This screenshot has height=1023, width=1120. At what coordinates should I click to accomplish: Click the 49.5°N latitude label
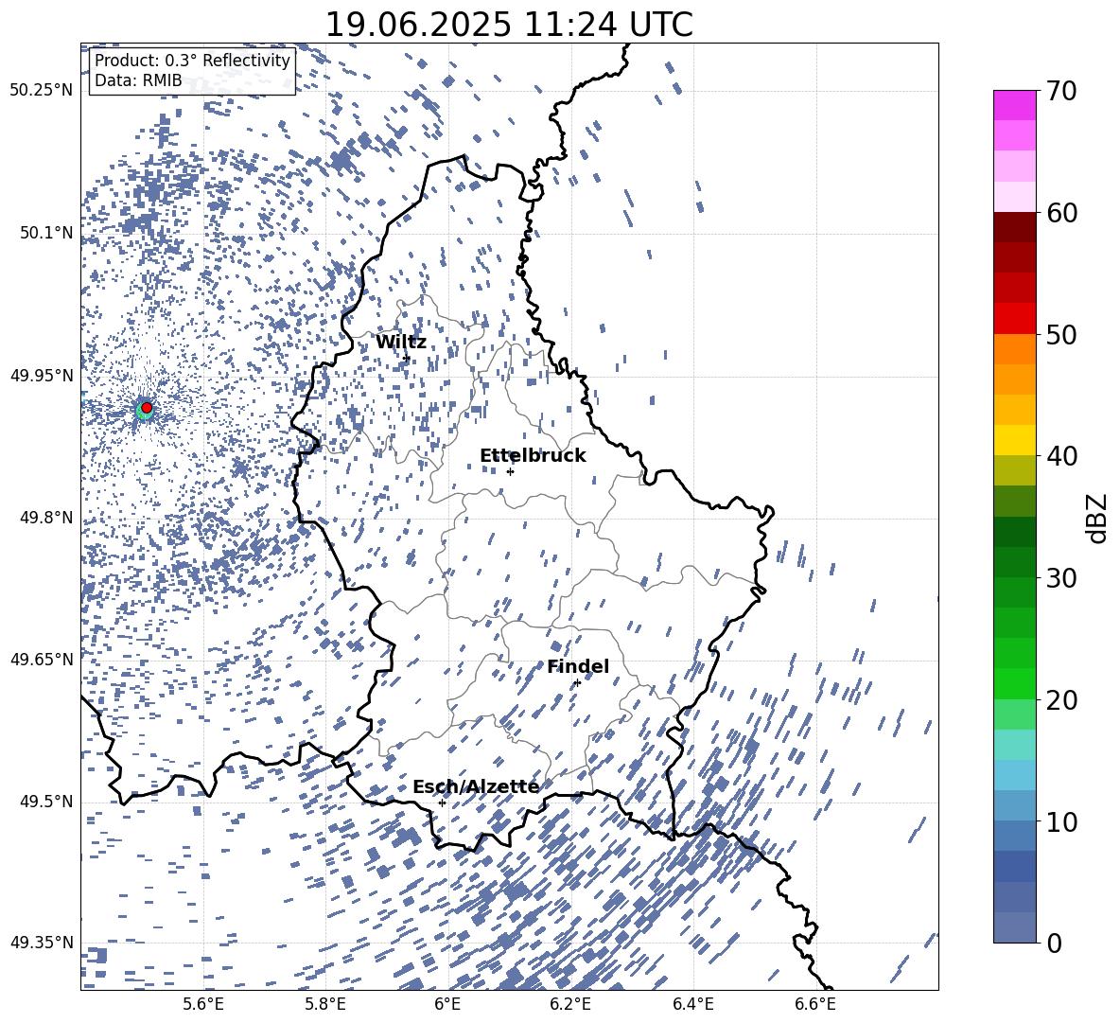point(46,802)
